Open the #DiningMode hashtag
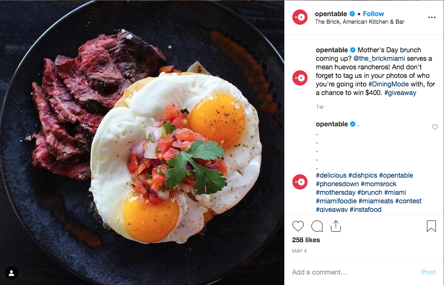 (x=388, y=84)
